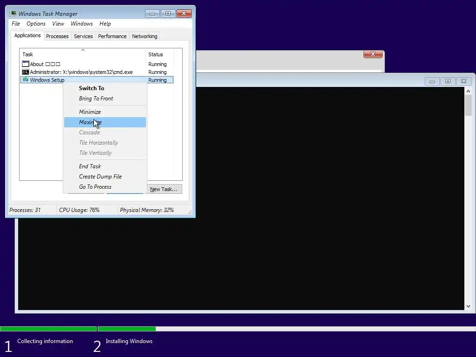Select the Administrator cmd.exe task row
The width and height of the screenshot is (476, 357).
(97, 72)
